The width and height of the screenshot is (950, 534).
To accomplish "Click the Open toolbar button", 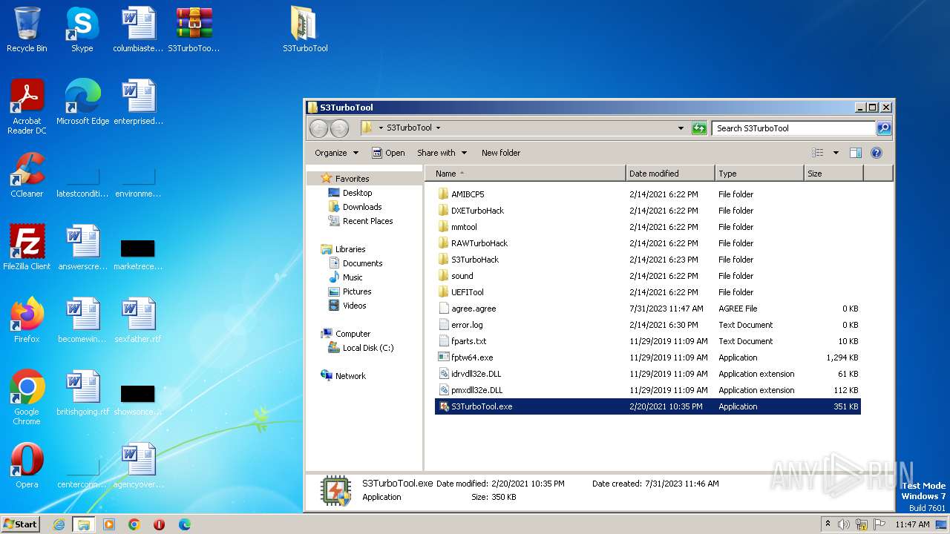I will click(x=388, y=153).
